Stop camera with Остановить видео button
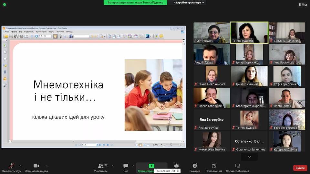This screenshot has width=310, height=174. (x=36, y=166)
